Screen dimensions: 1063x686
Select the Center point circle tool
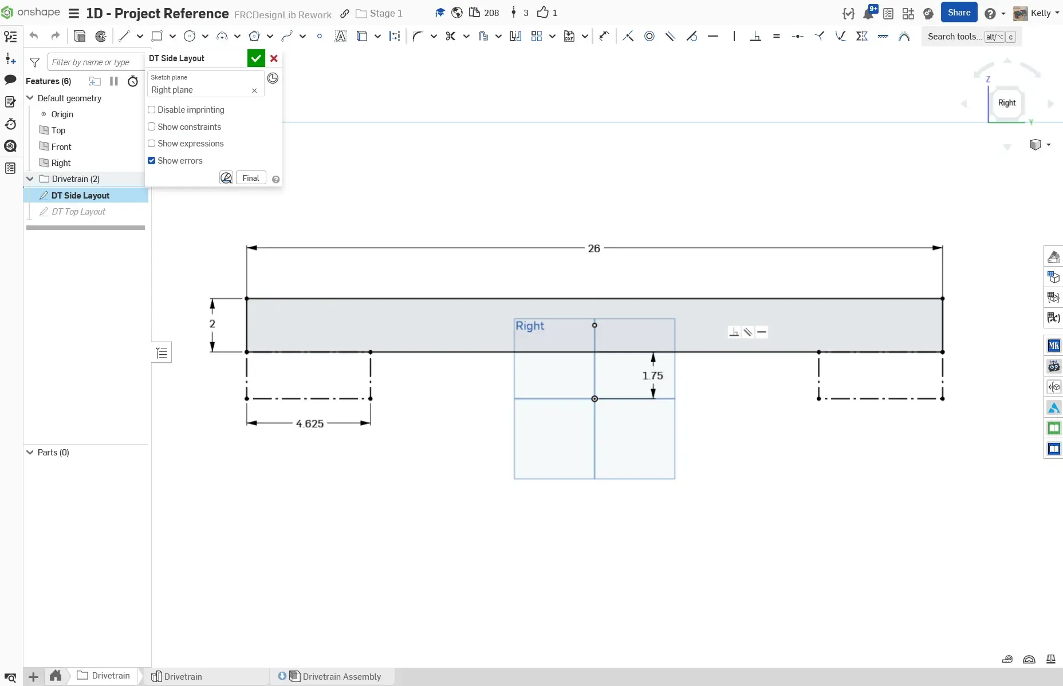click(x=190, y=37)
